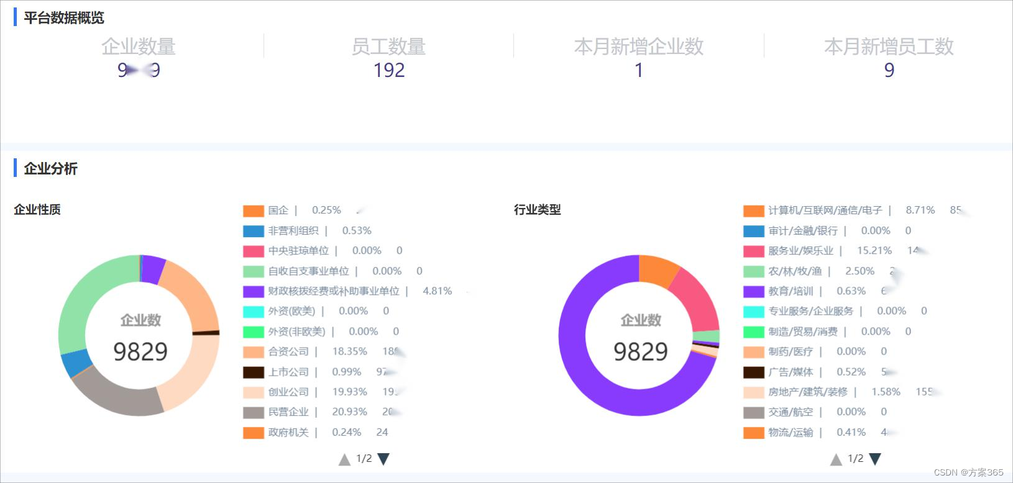Toggle the 交通/航空 legend color swatch
This screenshot has height=483, width=1013.
(x=754, y=412)
